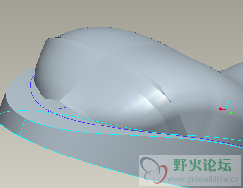Pick the cyan endpoint of the coordinate triad
Viewport: 243px width, 188px height.
[x=228, y=102]
